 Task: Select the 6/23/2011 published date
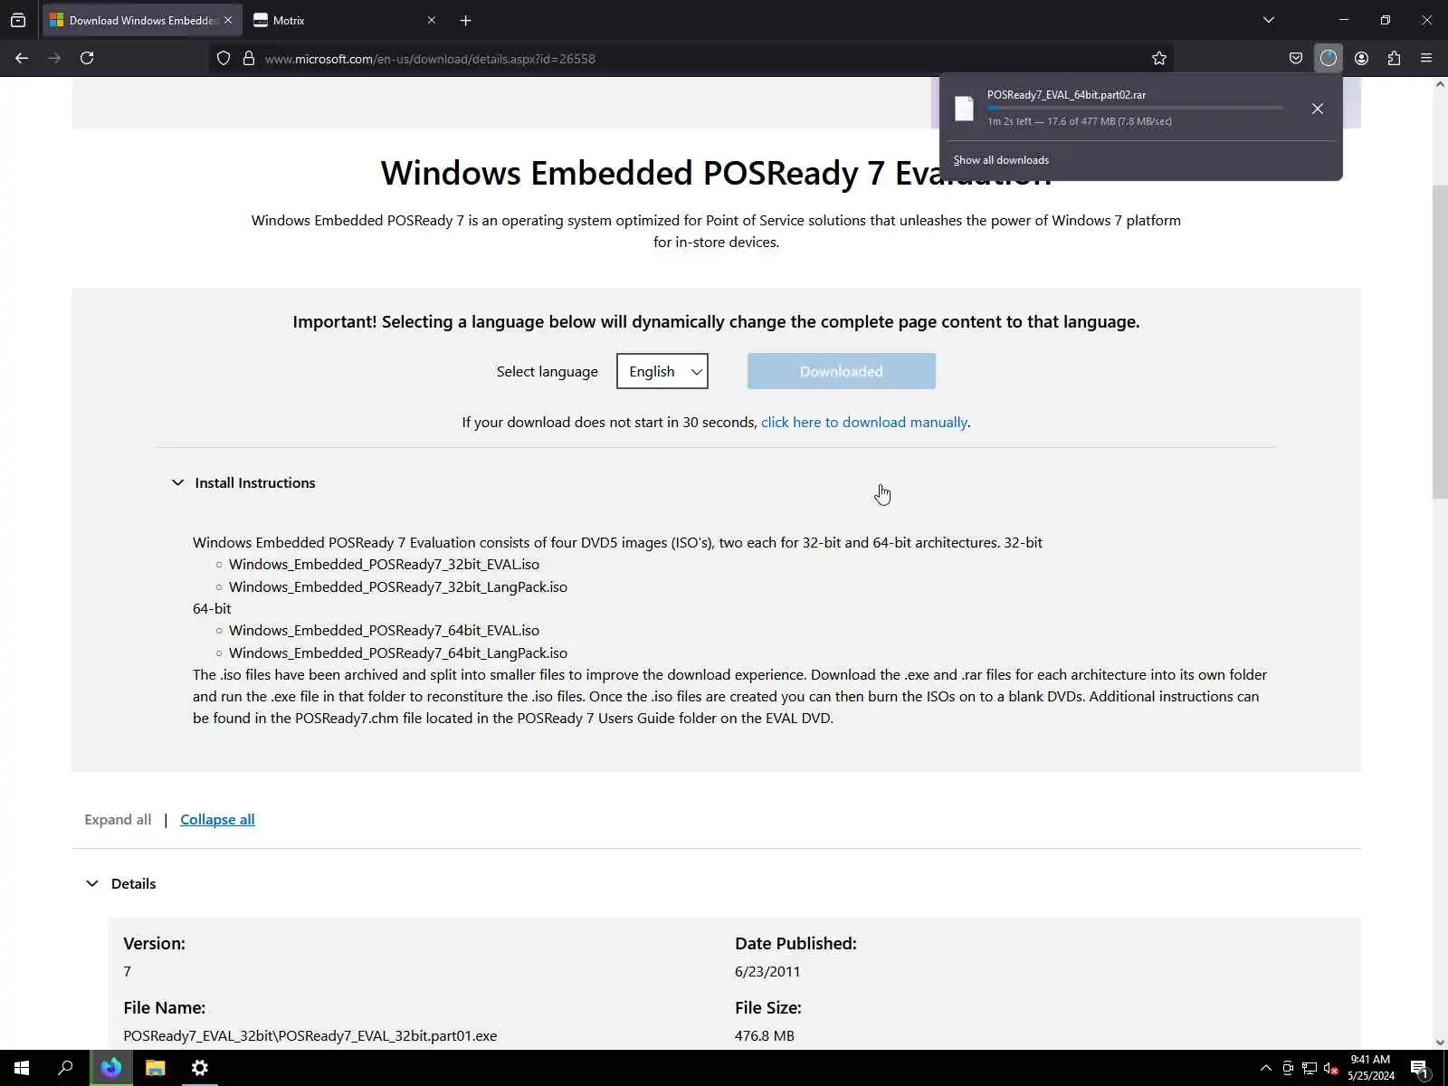coord(767,971)
